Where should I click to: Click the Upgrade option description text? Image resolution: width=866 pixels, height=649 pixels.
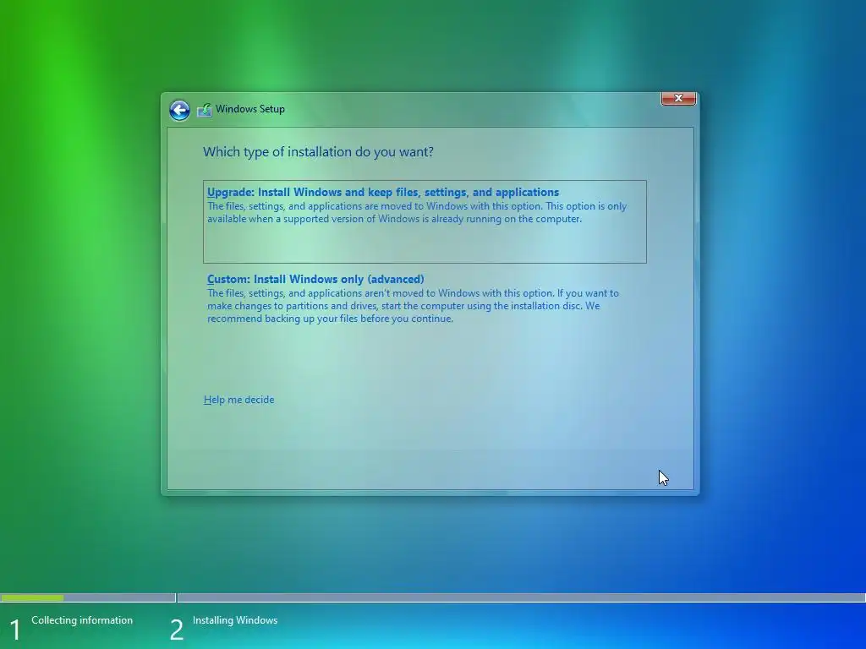pyautogui.click(x=417, y=212)
